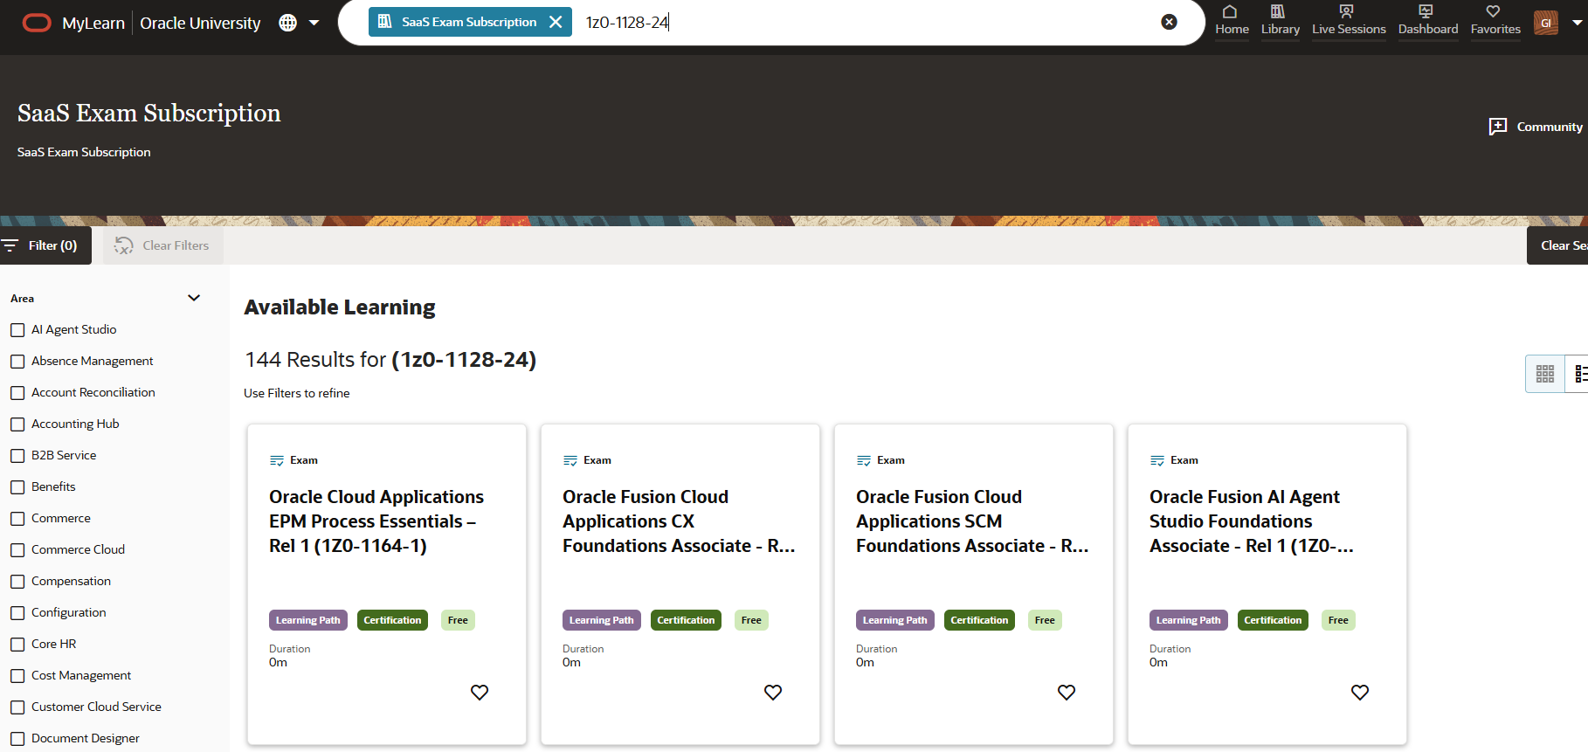Favorite the AI Agent Studio exam
The width and height of the screenshot is (1588, 752).
[x=1360, y=693]
